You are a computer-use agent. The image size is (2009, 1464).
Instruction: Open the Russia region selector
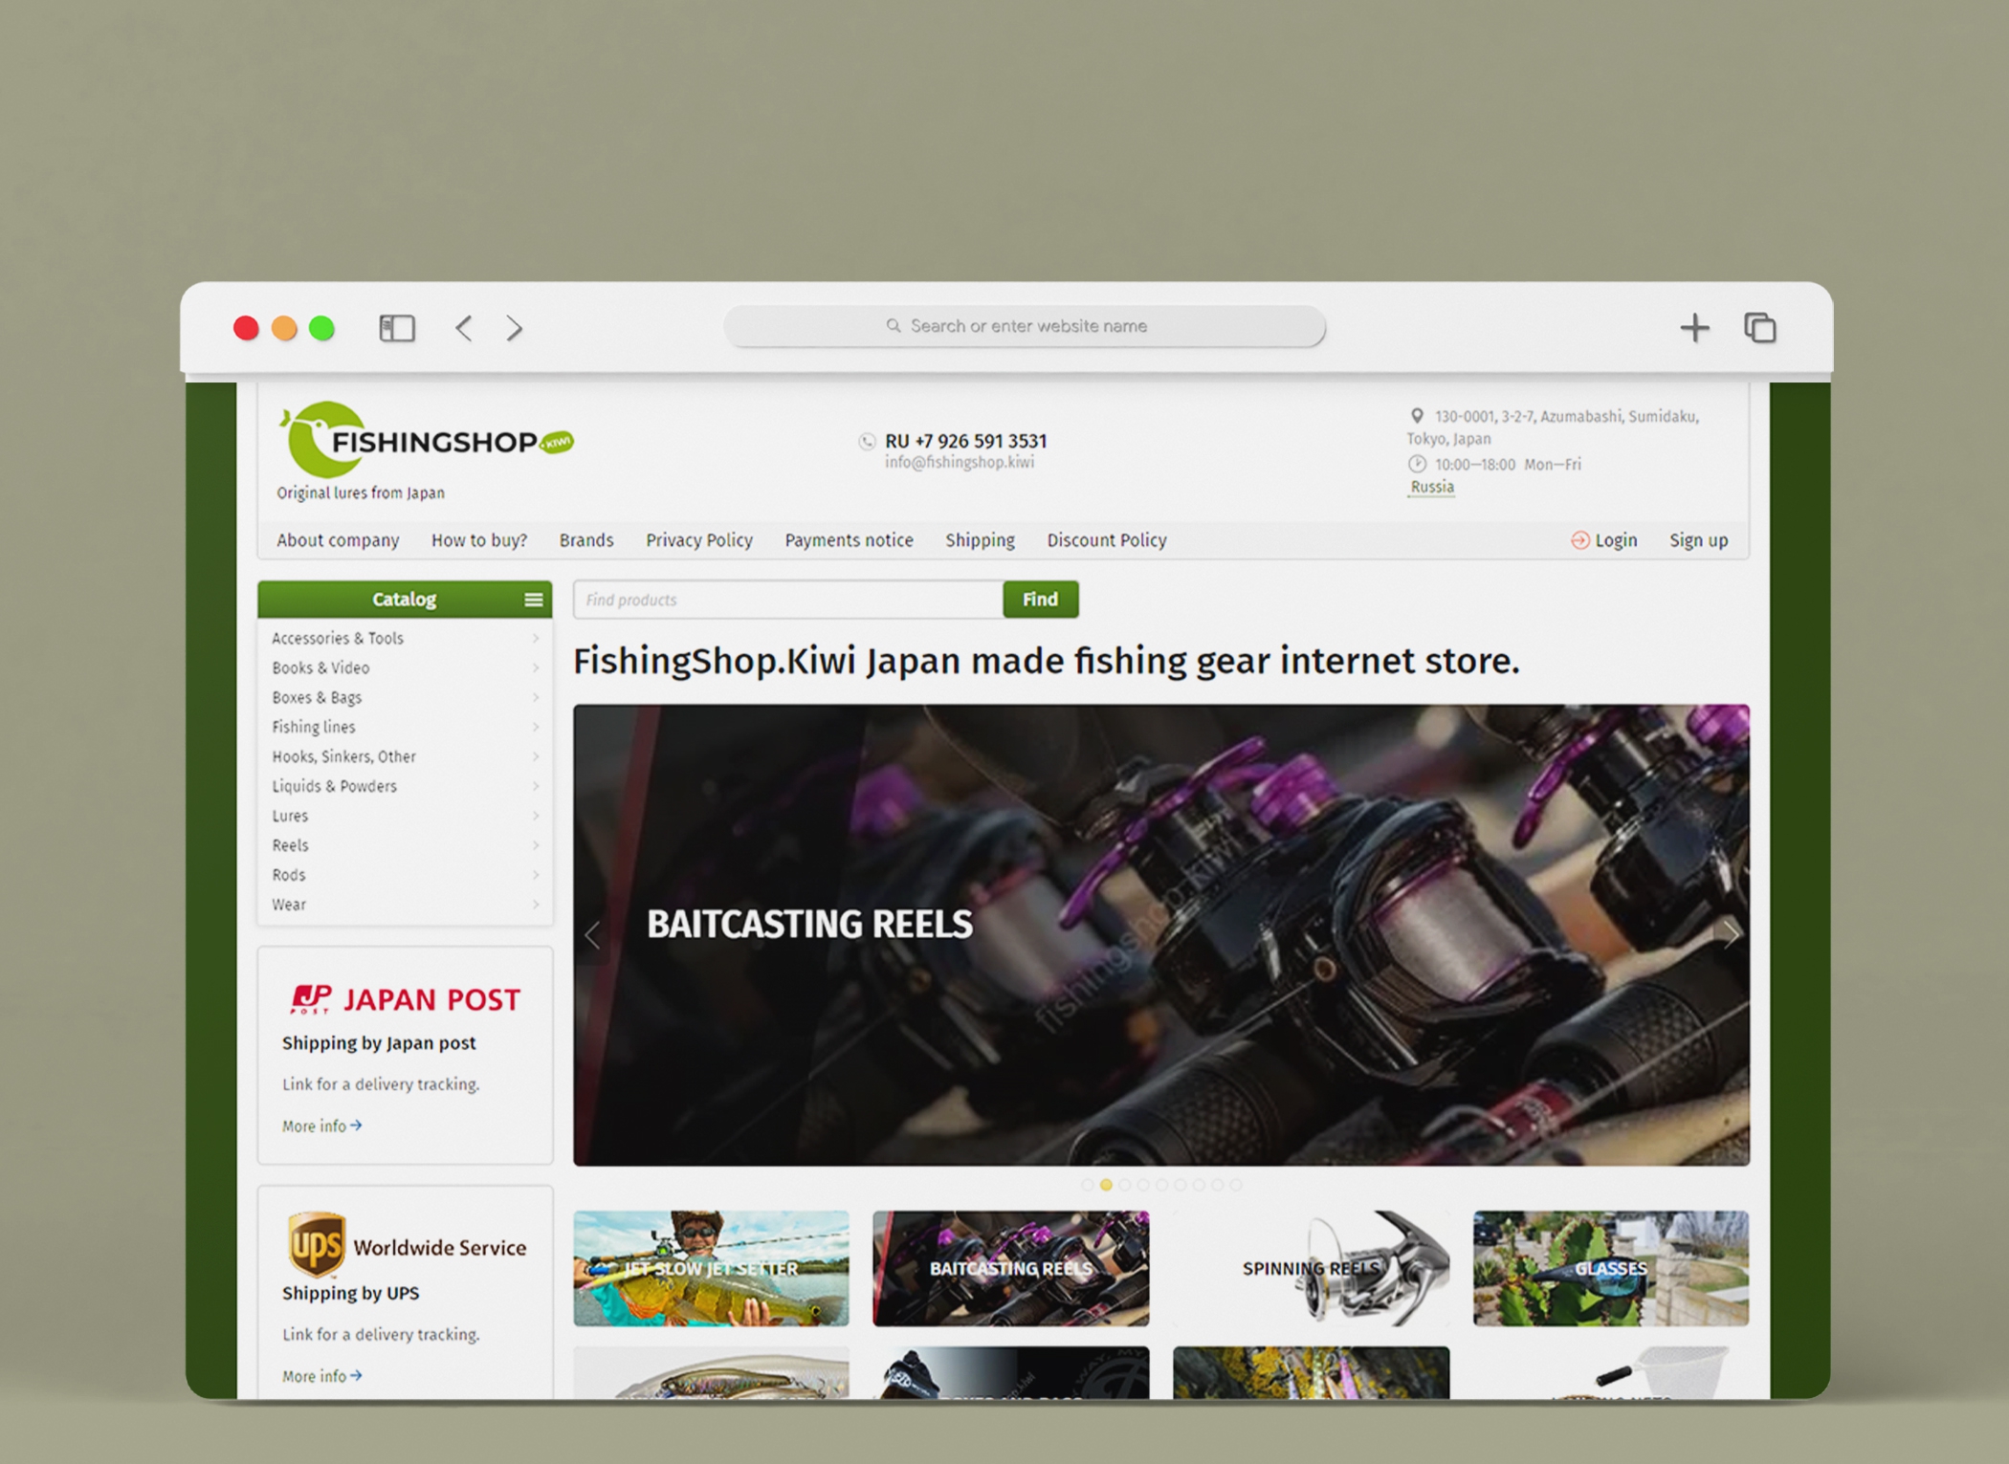1432,487
